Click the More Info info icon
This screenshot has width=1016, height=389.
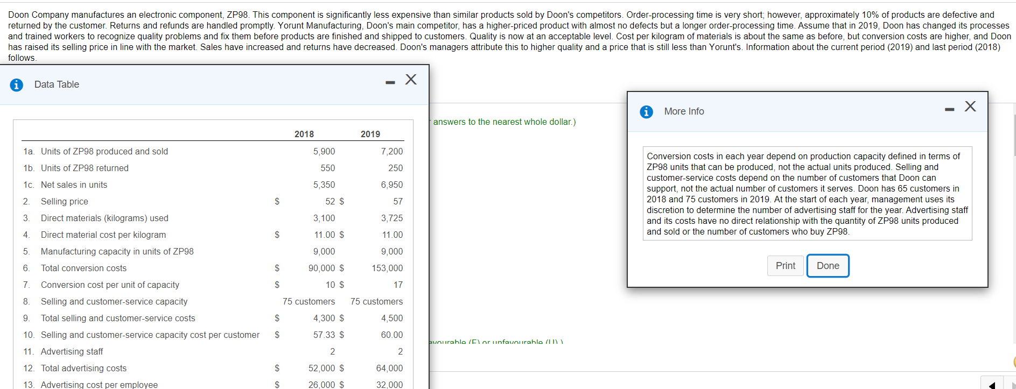tap(646, 112)
